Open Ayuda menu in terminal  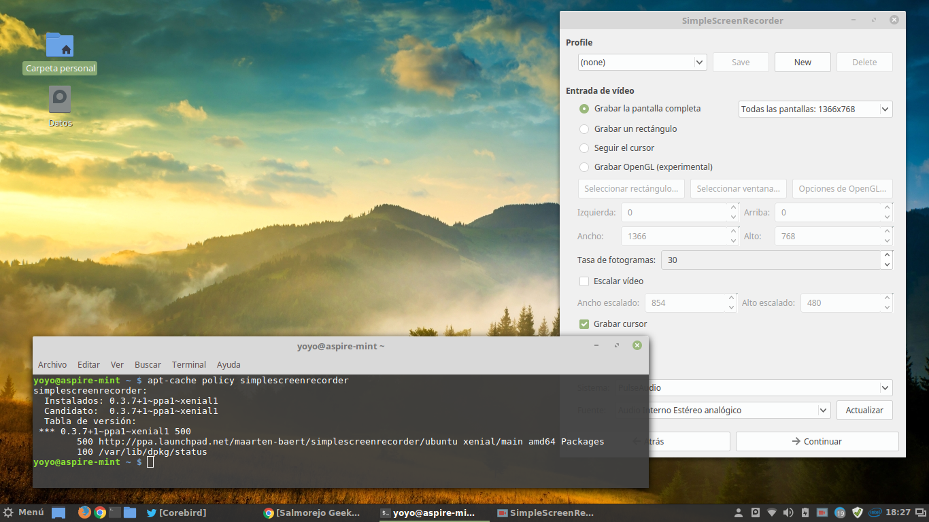click(x=229, y=364)
